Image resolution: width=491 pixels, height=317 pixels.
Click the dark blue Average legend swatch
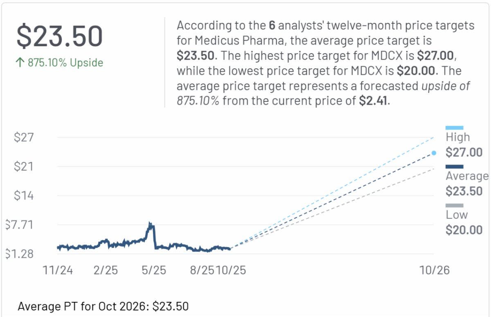click(454, 166)
